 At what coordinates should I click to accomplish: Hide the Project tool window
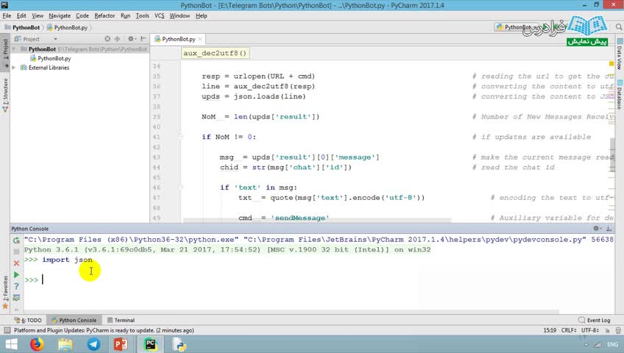coord(143,39)
